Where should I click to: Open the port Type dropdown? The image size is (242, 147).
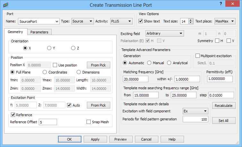pyautogui.click(x=82, y=21)
